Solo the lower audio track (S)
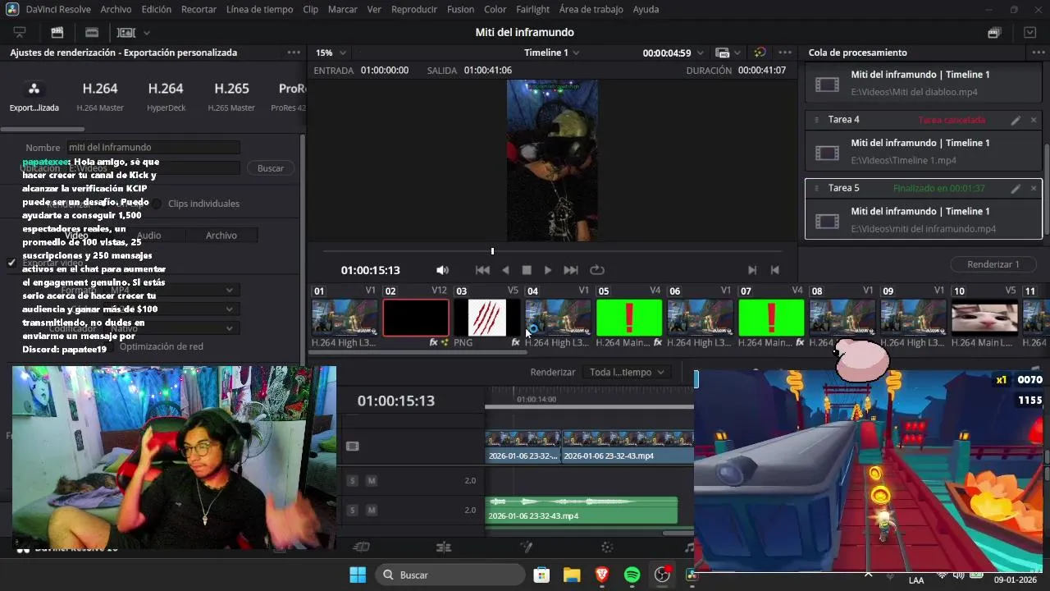The width and height of the screenshot is (1050, 591). point(353,511)
